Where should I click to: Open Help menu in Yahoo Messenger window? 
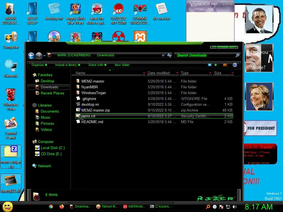[211, 9]
